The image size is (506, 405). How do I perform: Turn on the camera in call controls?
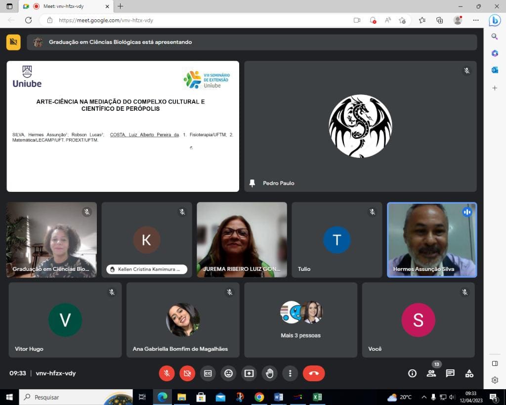point(187,373)
